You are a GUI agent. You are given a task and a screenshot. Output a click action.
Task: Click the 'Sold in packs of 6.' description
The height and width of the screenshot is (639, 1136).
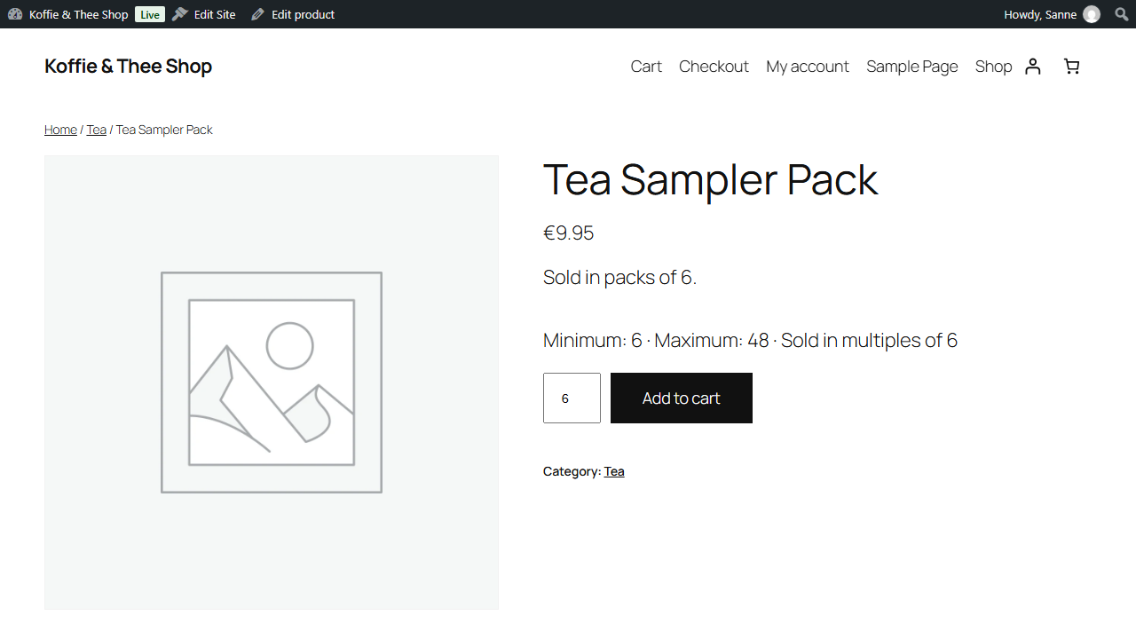[x=619, y=278]
